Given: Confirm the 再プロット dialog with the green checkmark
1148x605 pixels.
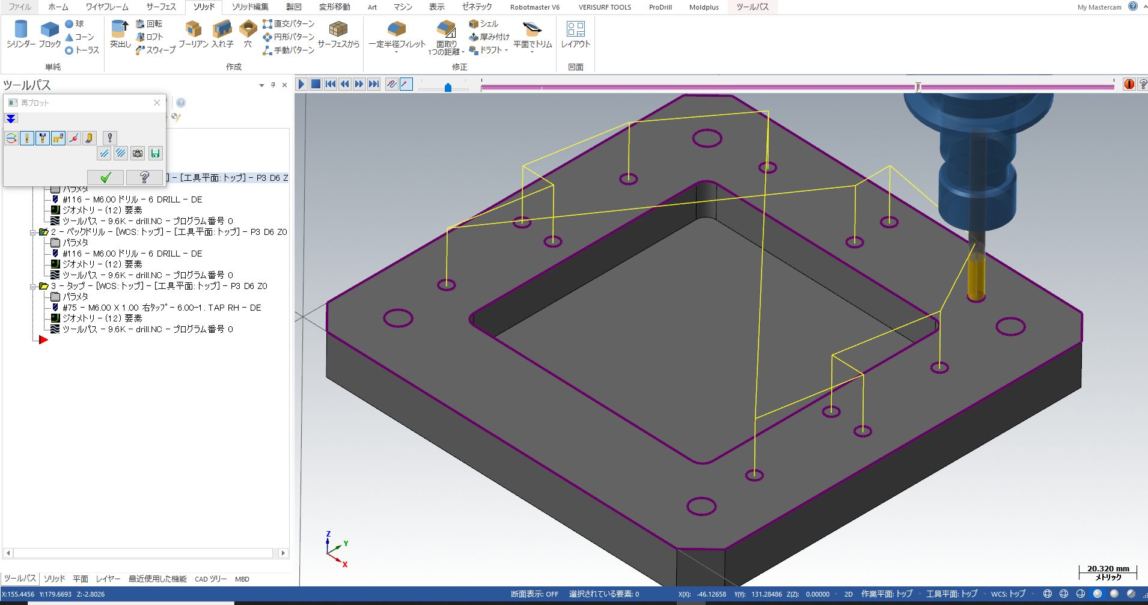Looking at the screenshot, I should pyautogui.click(x=106, y=177).
